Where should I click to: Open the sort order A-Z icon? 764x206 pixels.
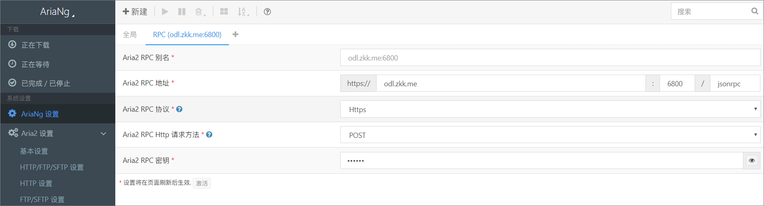tap(242, 12)
